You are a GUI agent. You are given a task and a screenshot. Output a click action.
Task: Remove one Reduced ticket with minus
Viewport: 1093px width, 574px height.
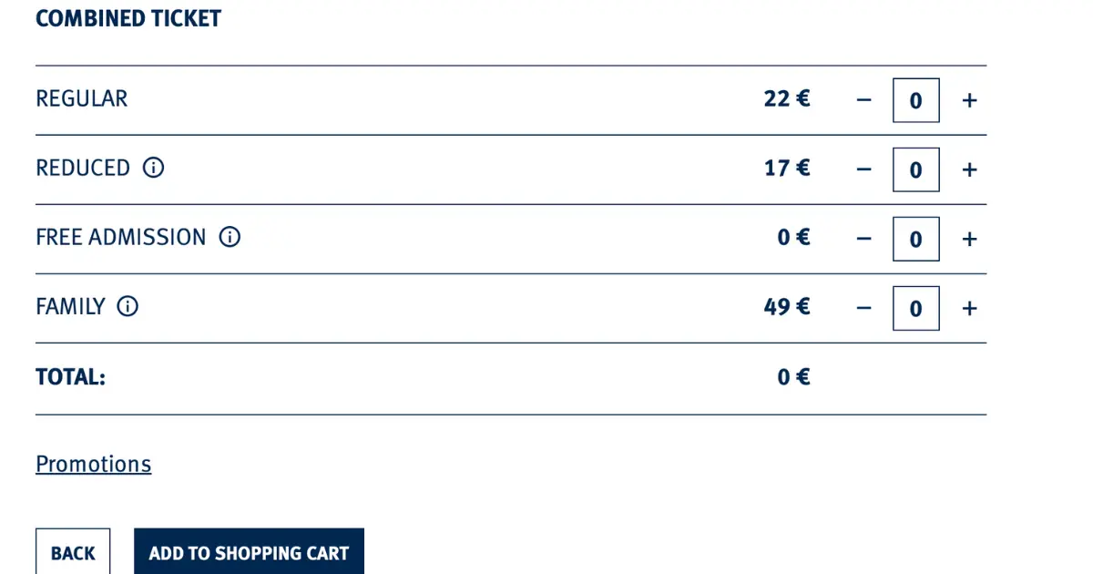(x=864, y=169)
